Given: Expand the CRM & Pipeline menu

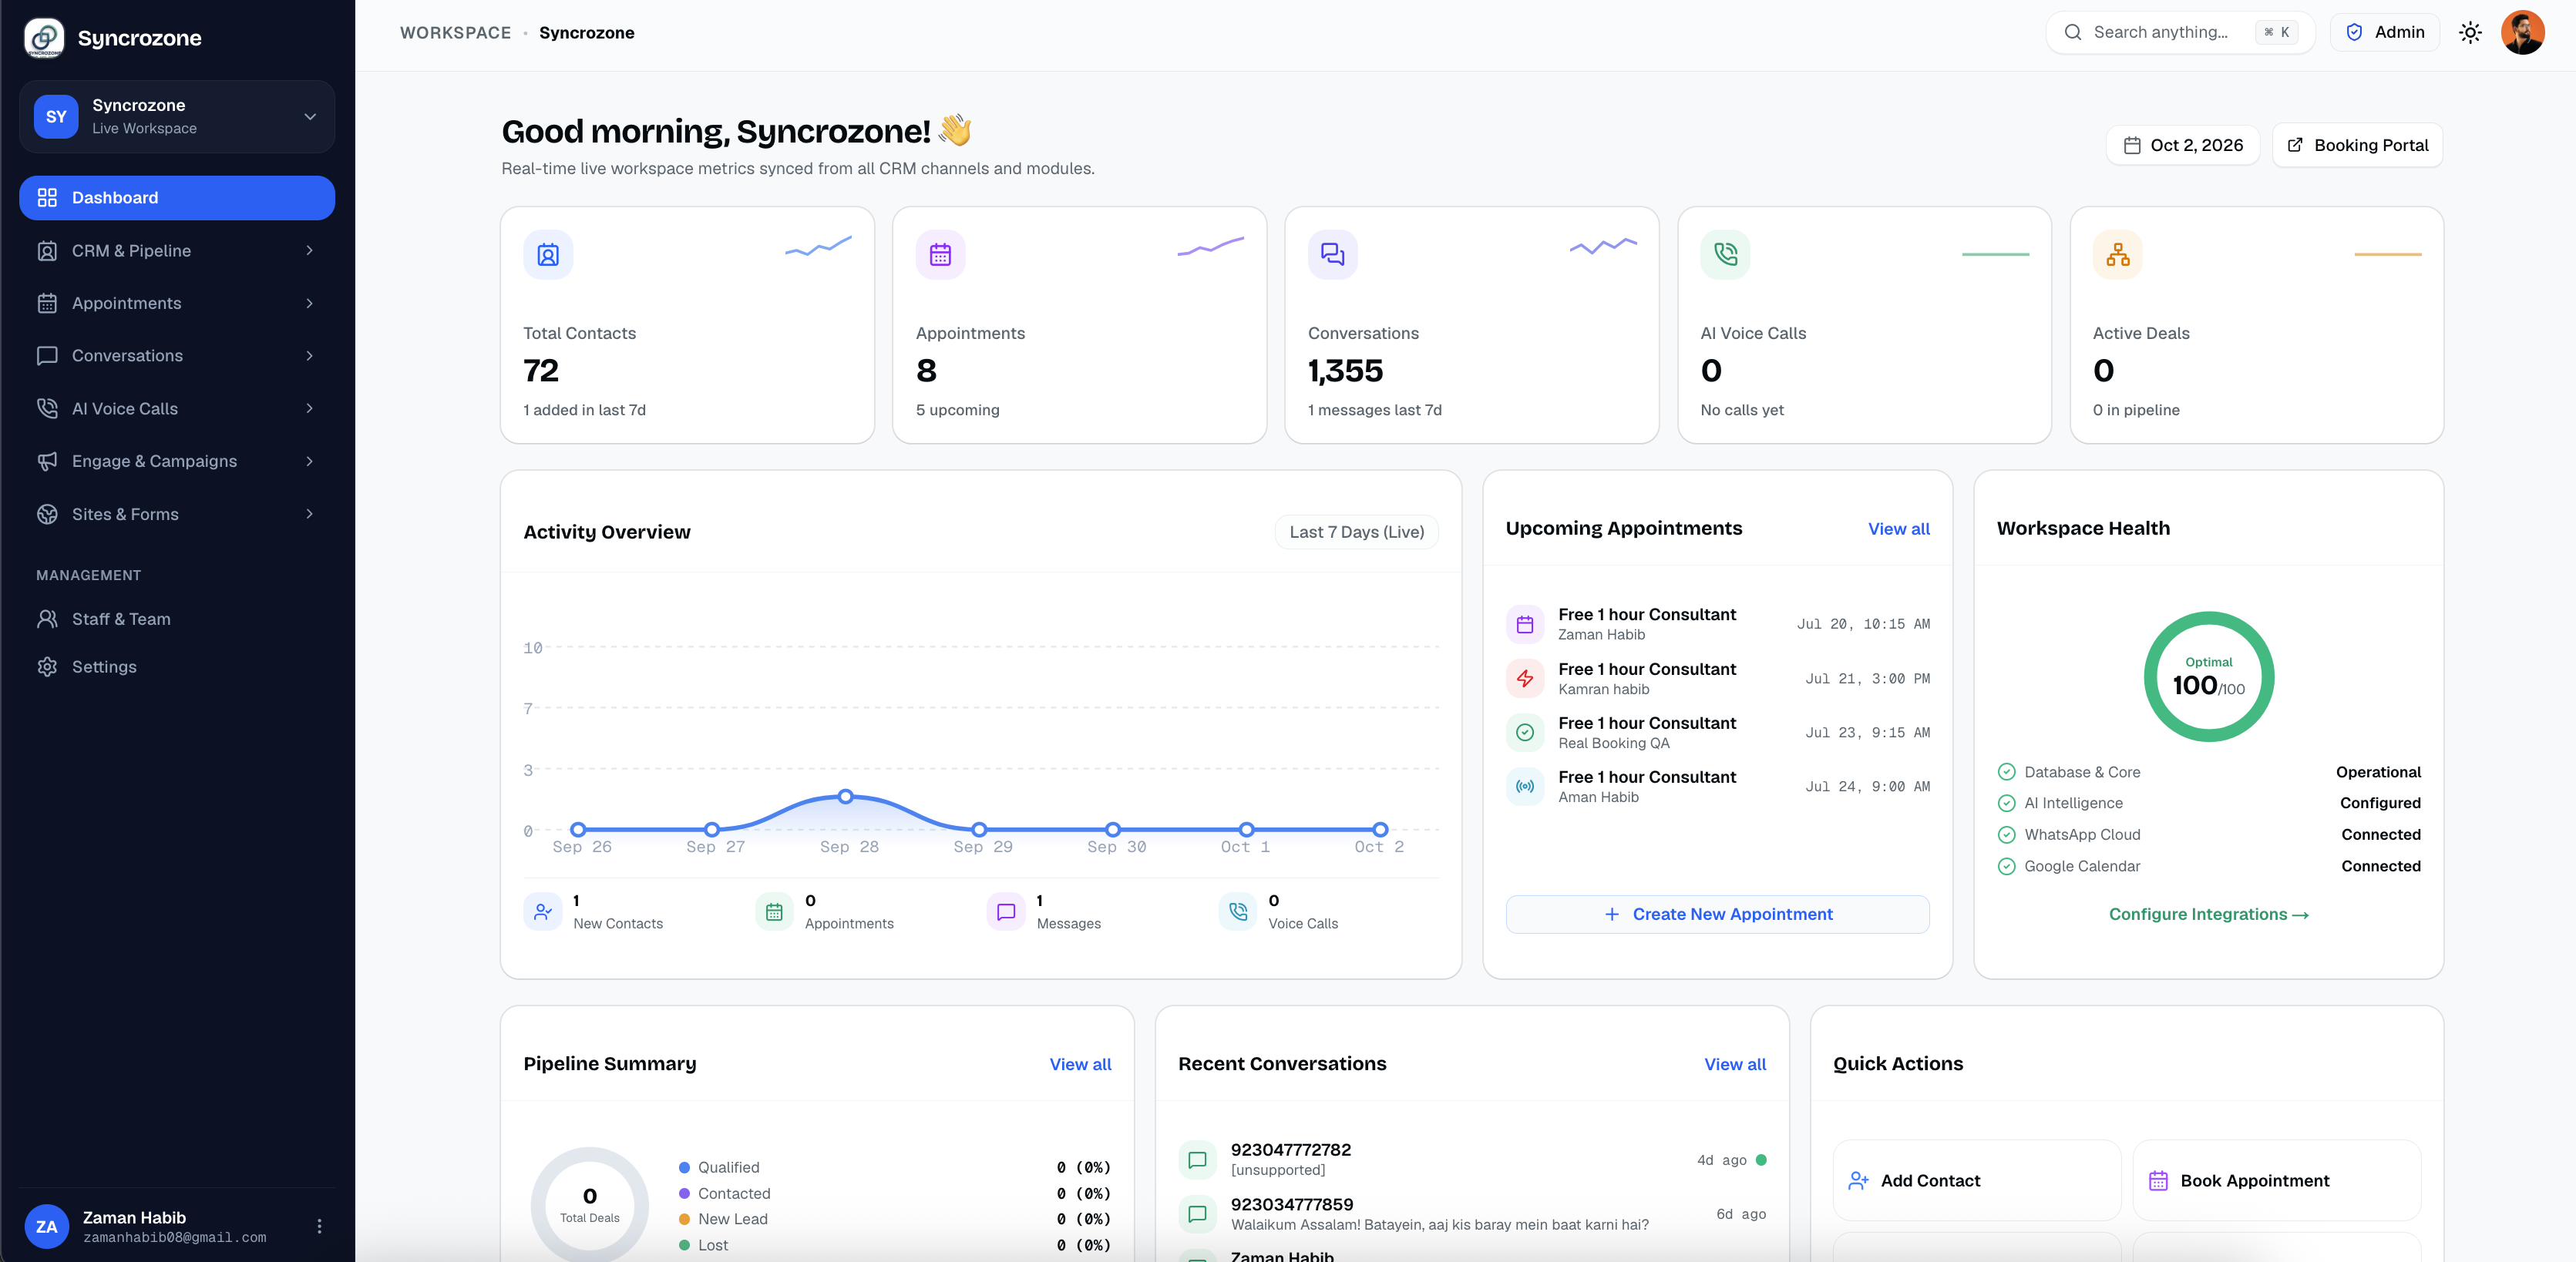Looking at the screenshot, I should tap(177, 251).
